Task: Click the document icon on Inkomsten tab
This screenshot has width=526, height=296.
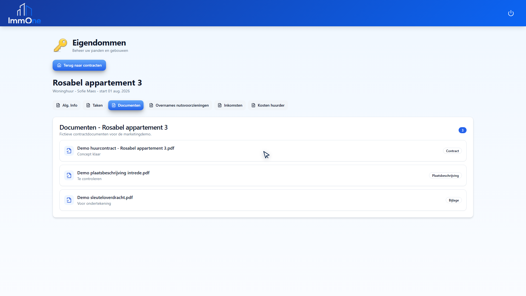Action: point(220,105)
